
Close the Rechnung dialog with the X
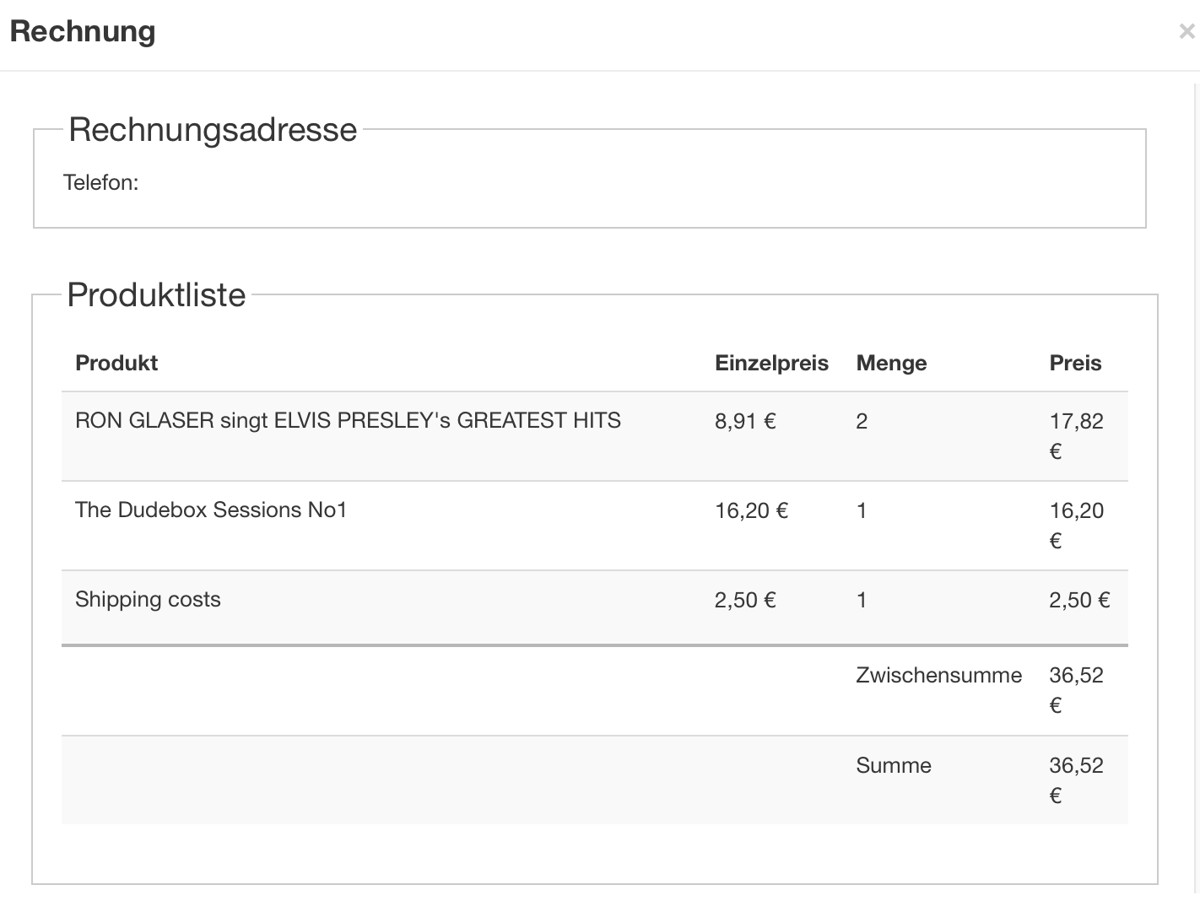tap(1186, 32)
